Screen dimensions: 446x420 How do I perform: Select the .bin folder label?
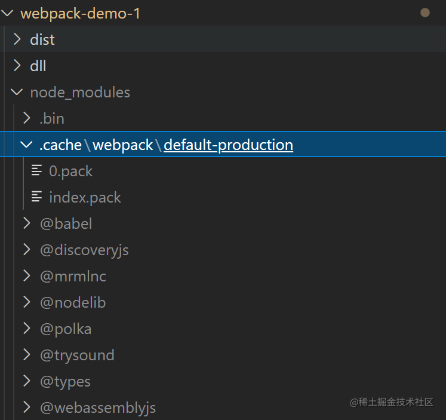point(52,118)
